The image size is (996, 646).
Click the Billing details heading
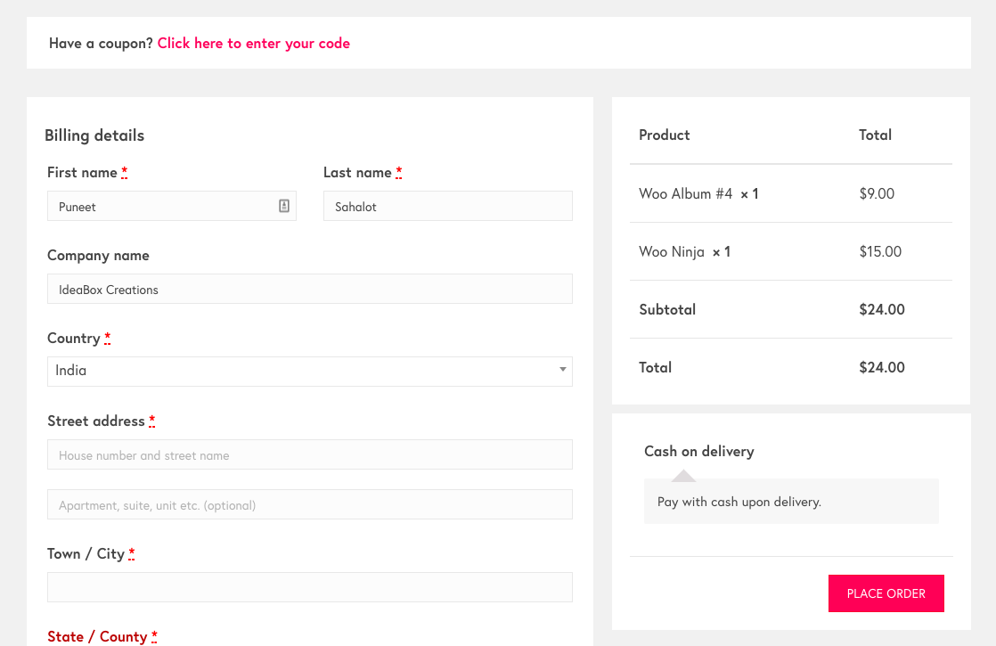coord(94,135)
